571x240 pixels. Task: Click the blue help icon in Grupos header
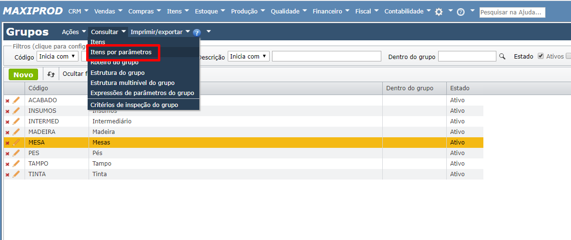pos(197,33)
